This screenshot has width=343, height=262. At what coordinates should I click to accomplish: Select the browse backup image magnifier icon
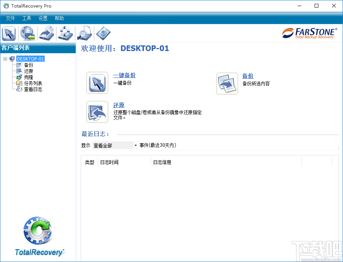(84, 33)
